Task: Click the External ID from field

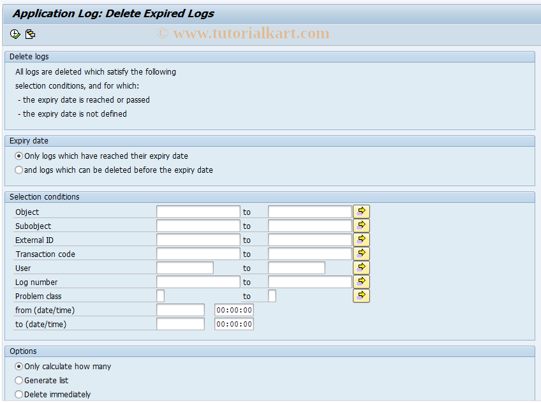Action: [x=198, y=239]
